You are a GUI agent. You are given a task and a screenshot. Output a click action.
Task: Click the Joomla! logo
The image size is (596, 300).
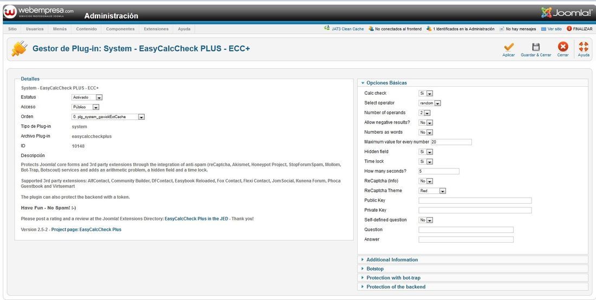pyautogui.click(x=566, y=12)
